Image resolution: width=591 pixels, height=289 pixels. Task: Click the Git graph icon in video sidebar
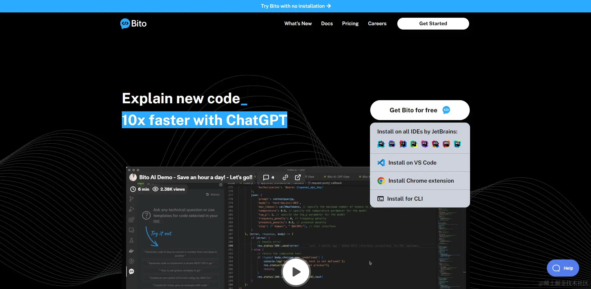[x=132, y=261]
